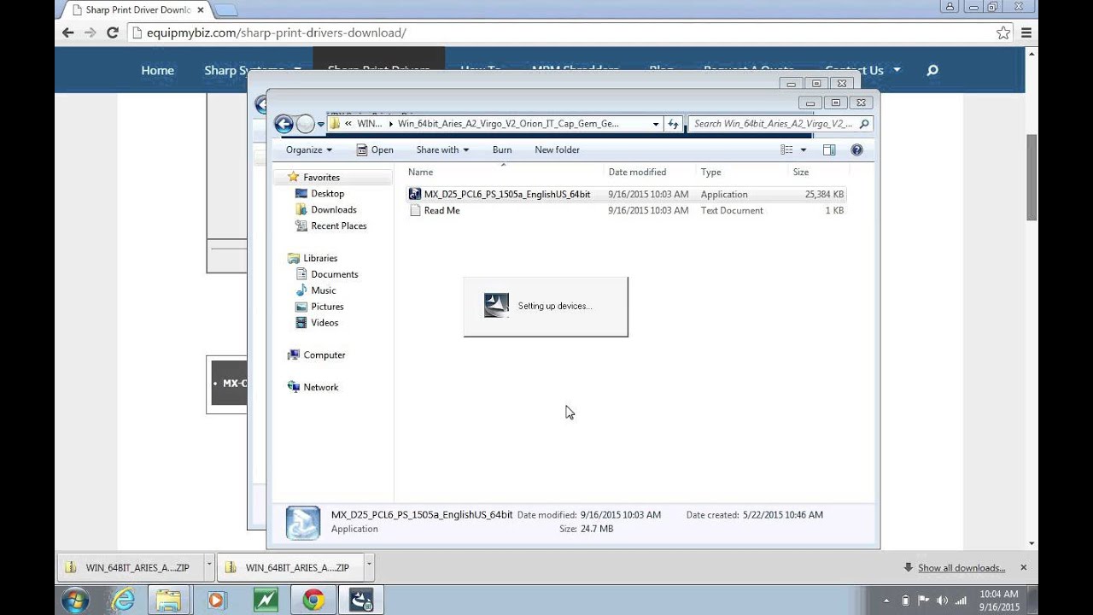1093x615 pixels.
Task: Click volume speaker tray icon
Action: pyautogui.click(x=941, y=600)
